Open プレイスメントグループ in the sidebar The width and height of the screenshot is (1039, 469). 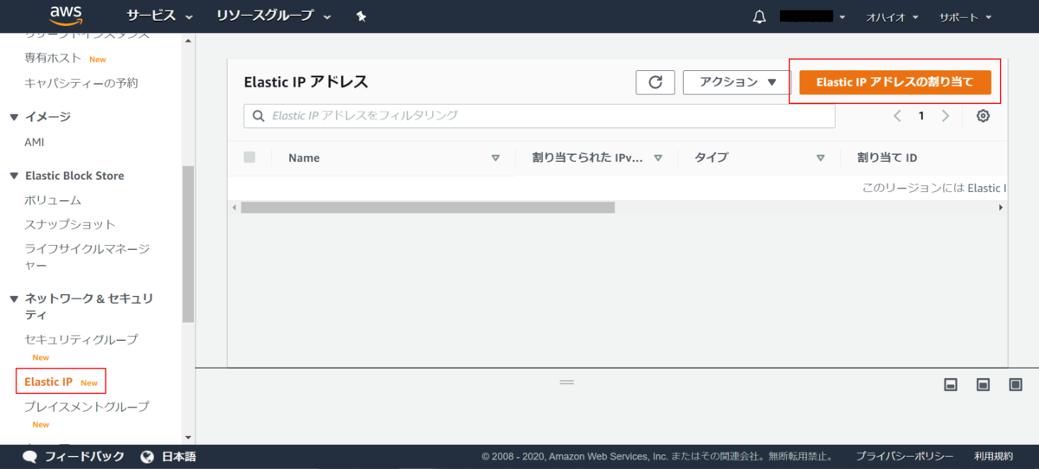[x=87, y=406]
